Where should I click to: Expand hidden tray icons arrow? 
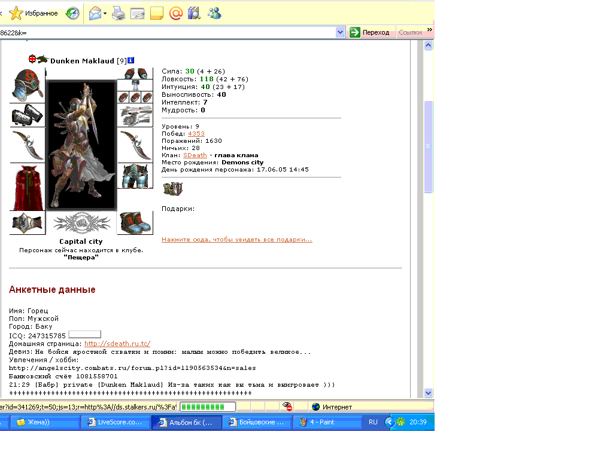[x=389, y=422]
